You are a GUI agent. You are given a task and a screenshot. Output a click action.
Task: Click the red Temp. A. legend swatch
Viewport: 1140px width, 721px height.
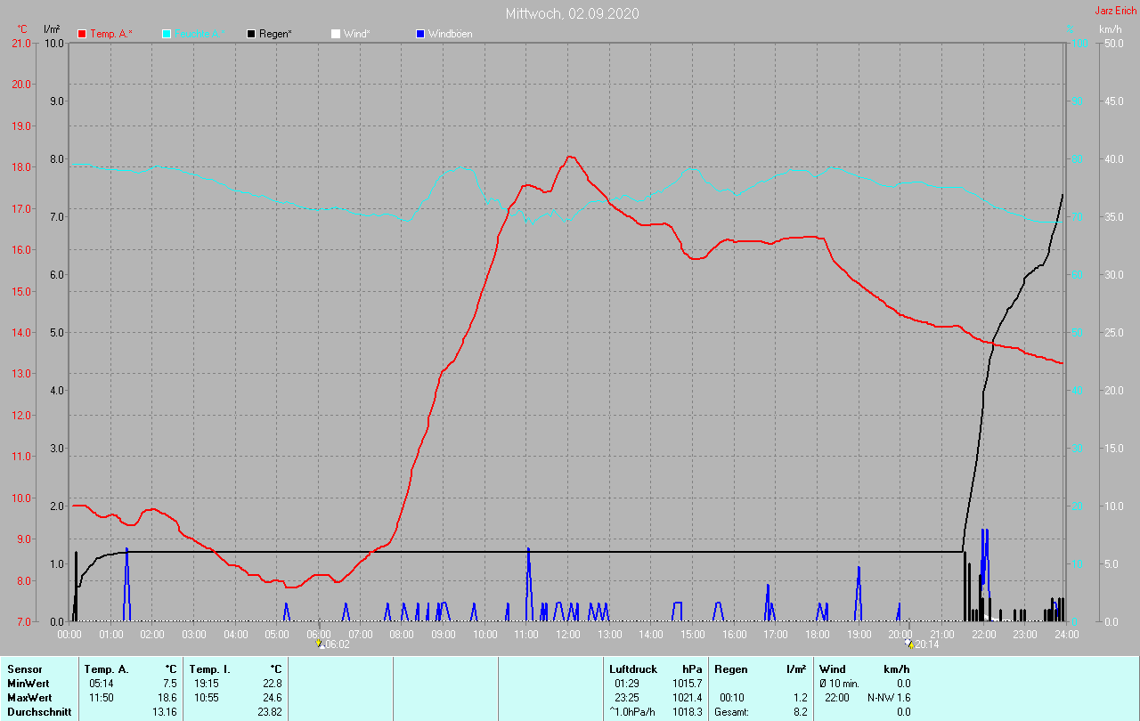coord(83,34)
